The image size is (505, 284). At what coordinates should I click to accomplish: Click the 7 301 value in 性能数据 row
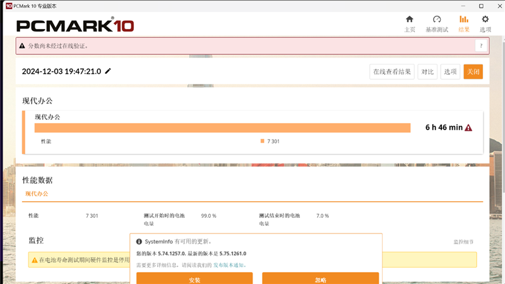click(x=92, y=216)
